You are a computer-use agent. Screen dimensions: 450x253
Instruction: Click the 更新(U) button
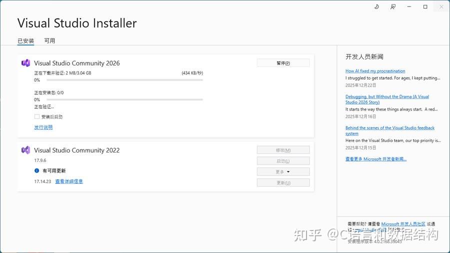[x=283, y=182]
